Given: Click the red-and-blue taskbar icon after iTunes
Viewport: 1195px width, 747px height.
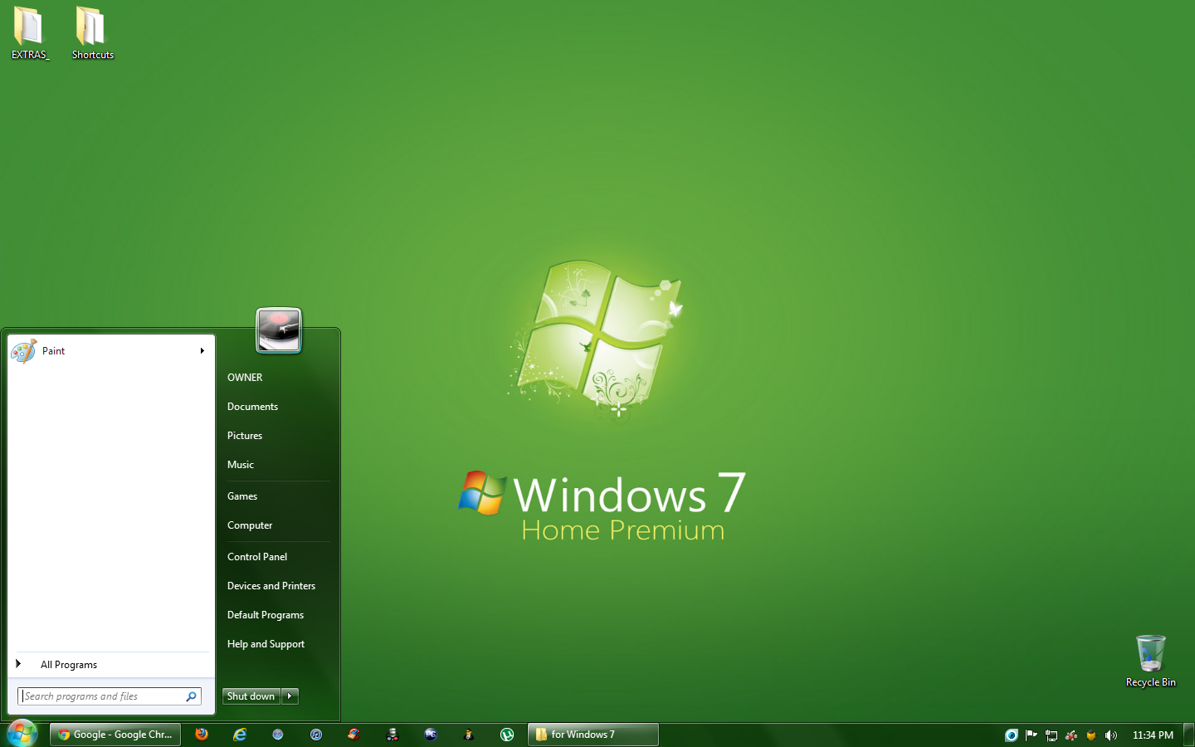Looking at the screenshot, I should tap(354, 735).
